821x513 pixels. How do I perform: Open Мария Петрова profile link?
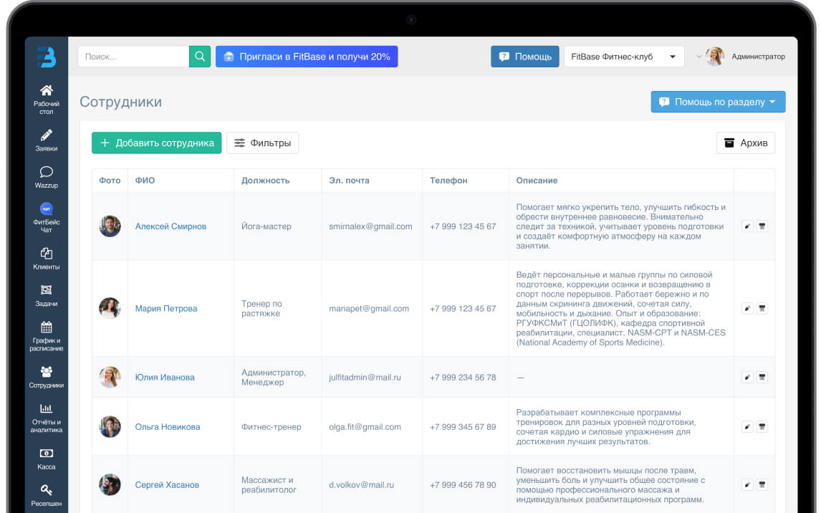click(x=166, y=308)
